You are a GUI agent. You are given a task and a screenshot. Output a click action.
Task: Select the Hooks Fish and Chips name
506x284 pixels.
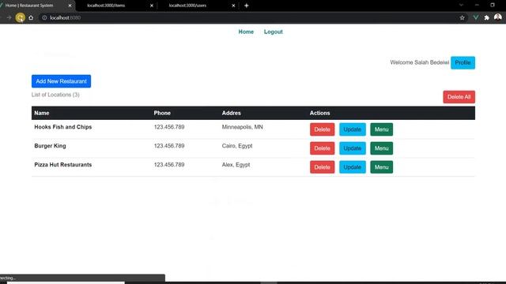tap(63, 127)
